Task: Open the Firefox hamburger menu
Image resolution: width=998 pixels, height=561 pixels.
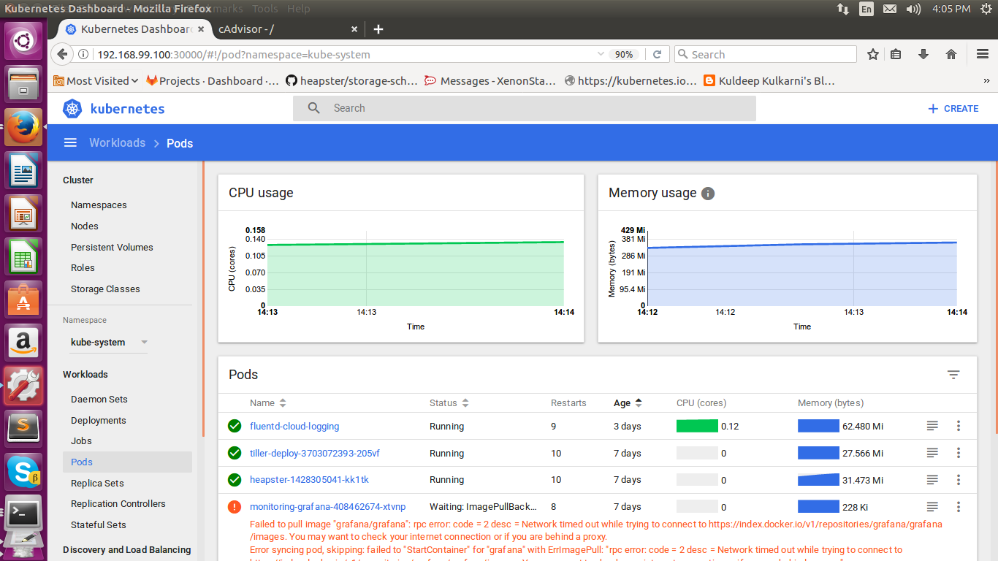Action: click(983, 54)
